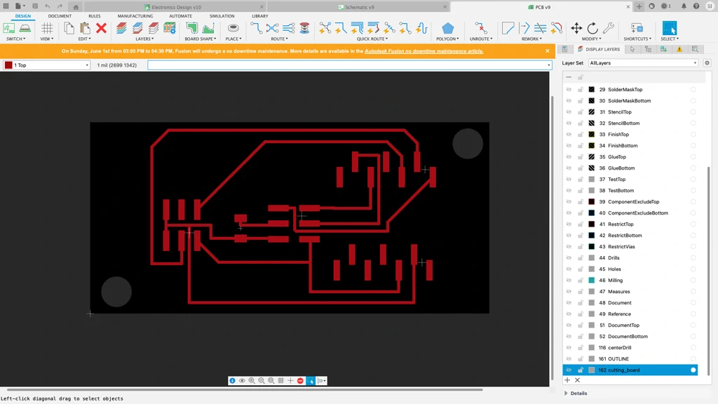The image size is (718, 404).
Task: Toggle lock of 41 RestrictTop layer
Action: click(x=580, y=224)
